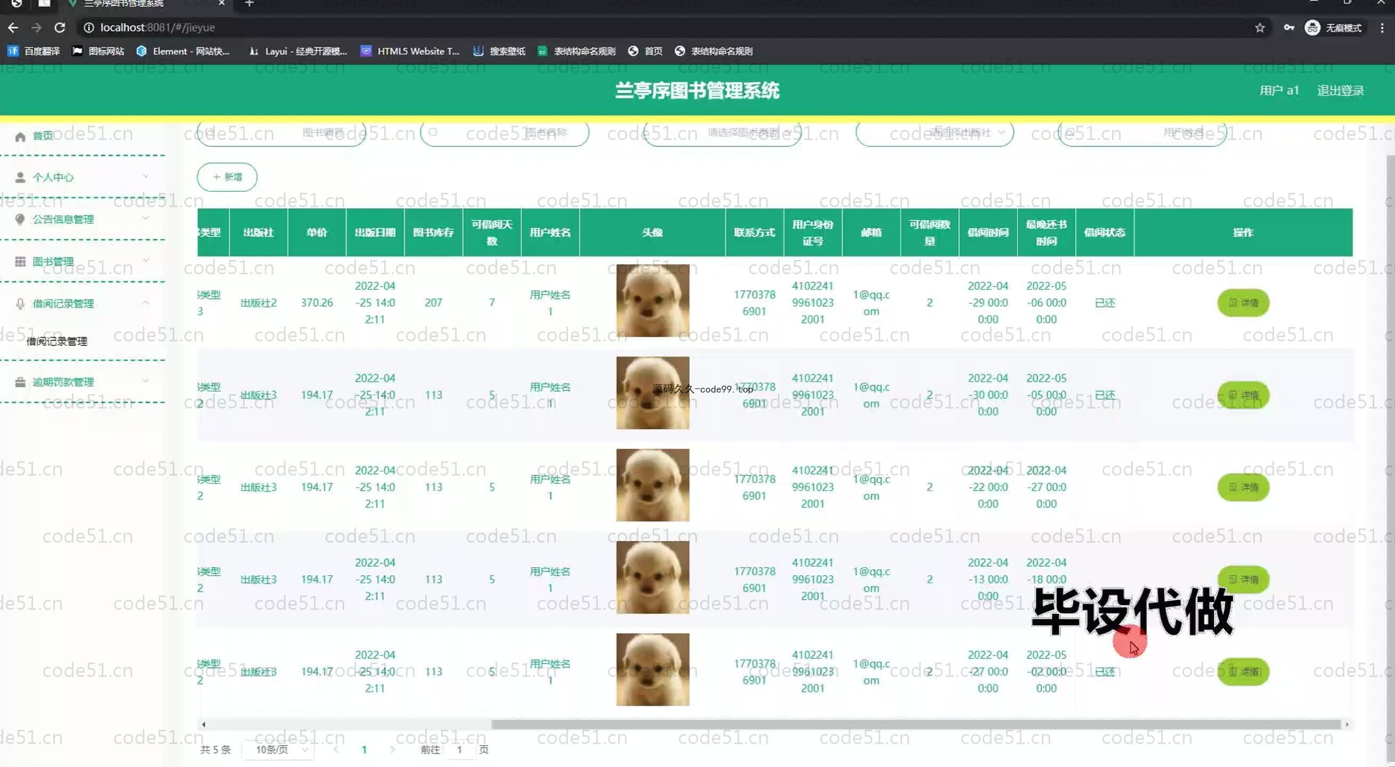This screenshot has width=1395, height=767.
Task: Open 详情 for the 出版社2 row
Action: [1243, 303]
